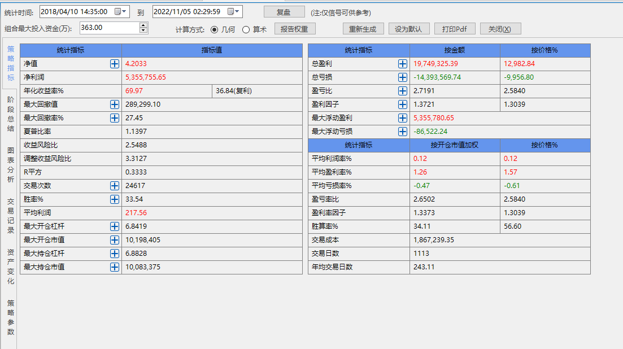Viewport: 623px width, 349px height.
Task: Open the 资产变化 side tab
Action: point(10,266)
